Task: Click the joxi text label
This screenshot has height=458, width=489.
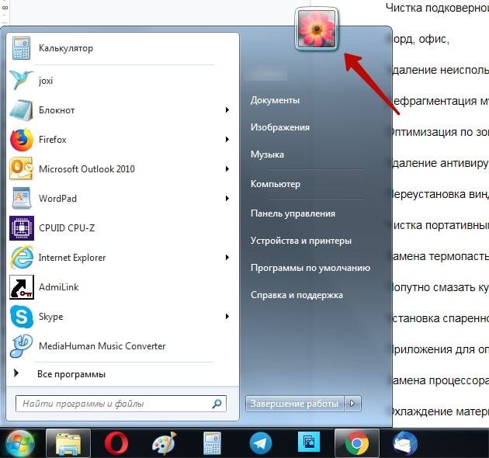Action: click(x=46, y=81)
